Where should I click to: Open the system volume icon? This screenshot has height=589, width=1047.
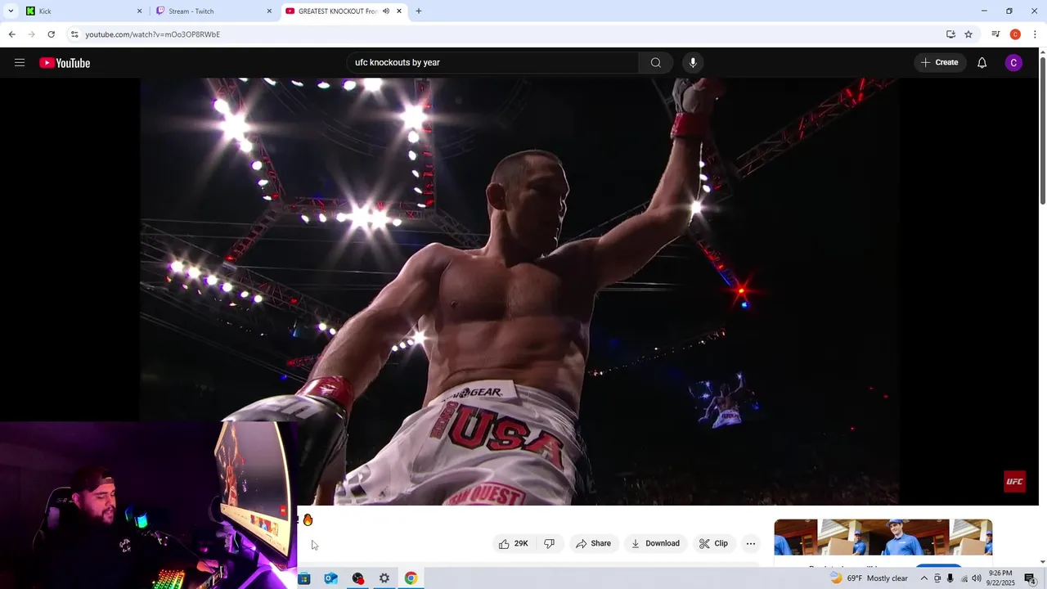(x=977, y=578)
